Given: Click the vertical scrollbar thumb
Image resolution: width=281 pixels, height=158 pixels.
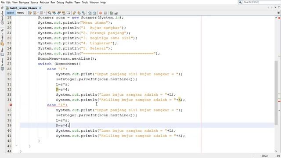Looking at the screenshot, I should [276, 93].
